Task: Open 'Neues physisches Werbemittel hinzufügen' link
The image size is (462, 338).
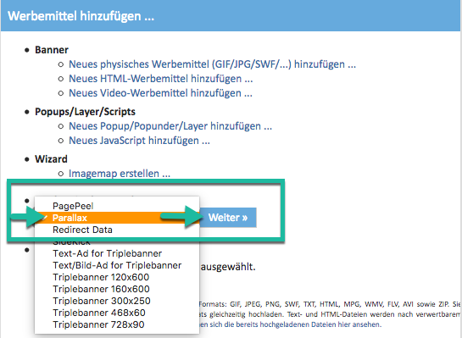Action: [212, 64]
